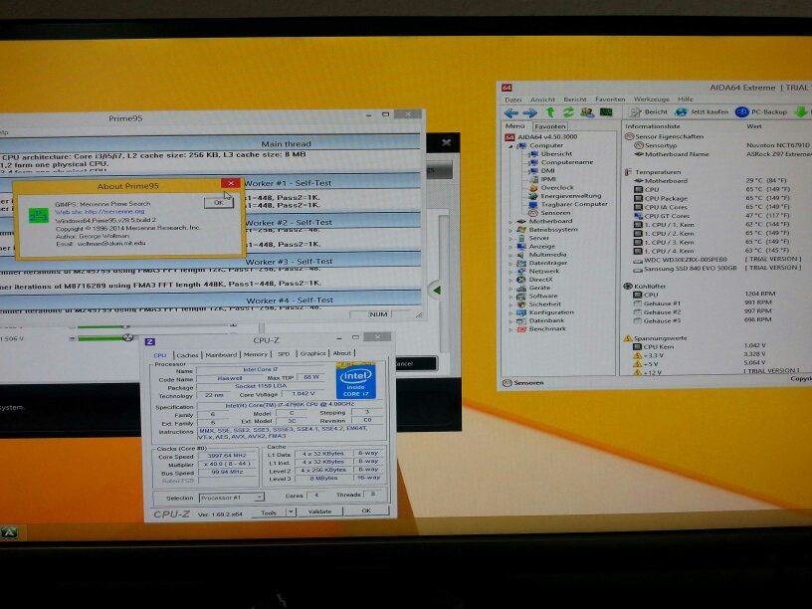Select Sensoren in AIDA64 tree
Viewport: 812px width, 609px height.
click(x=549, y=213)
